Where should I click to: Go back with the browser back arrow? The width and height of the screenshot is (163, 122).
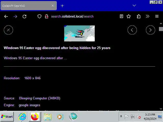coord(6,16)
